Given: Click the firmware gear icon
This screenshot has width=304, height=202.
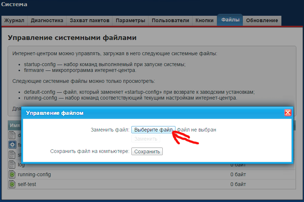Looking at the screenshot, I should pos(12,145).
